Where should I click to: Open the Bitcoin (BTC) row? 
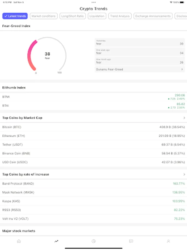93,127
